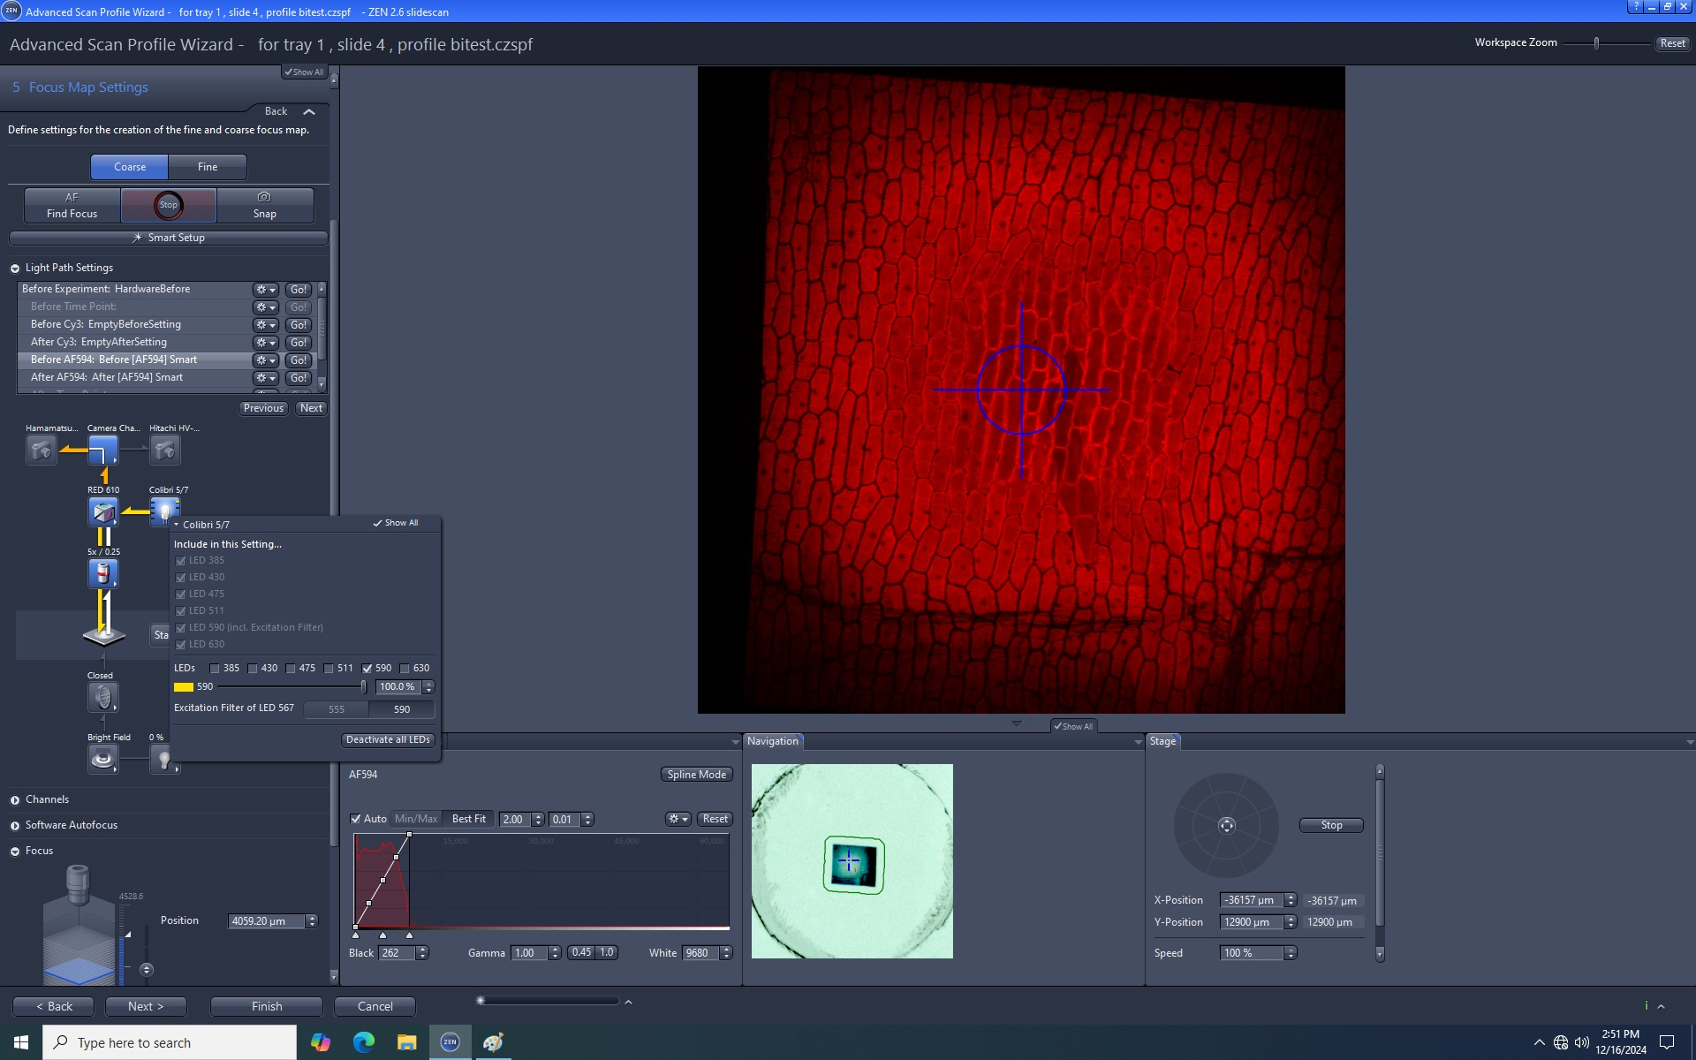
Task: Enable the 630 LED checkbox
Action: [405, 669]
